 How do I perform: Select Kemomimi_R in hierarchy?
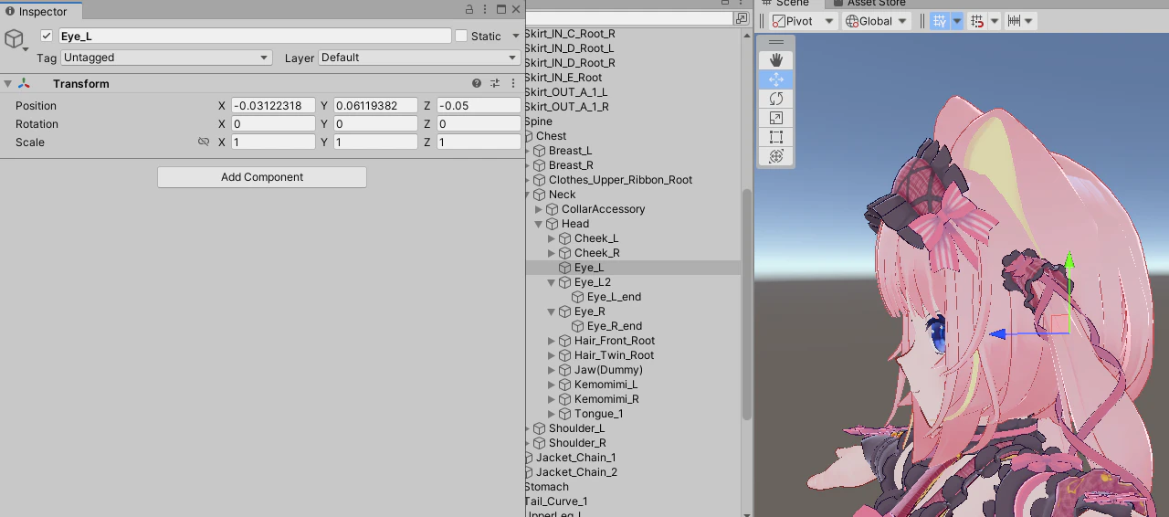click(x=606, y=399)
